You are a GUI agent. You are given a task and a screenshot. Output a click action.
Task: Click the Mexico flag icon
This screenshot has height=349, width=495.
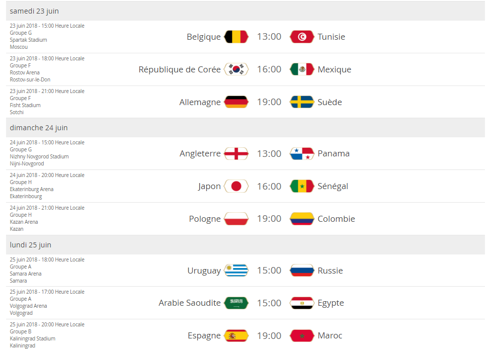coord(302,69)
